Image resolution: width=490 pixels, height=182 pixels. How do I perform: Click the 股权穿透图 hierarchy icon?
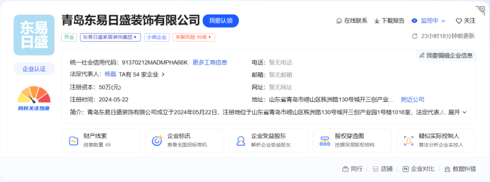pyautogui.click(x=325, y=140)
